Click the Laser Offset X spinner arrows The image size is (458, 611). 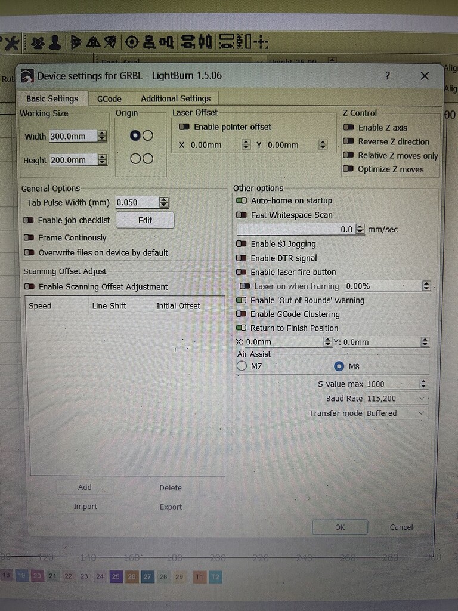[246, 144]
